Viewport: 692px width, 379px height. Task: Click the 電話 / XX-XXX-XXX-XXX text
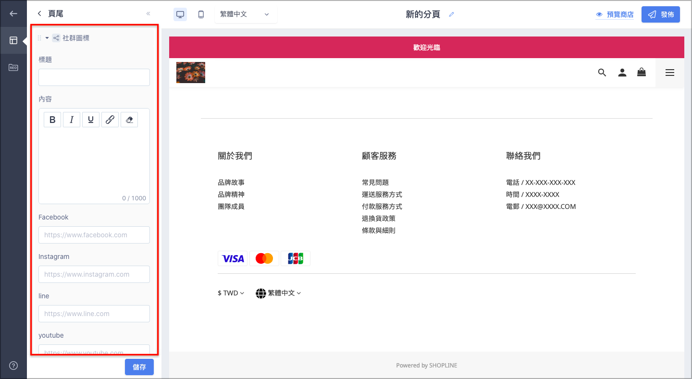[x=541, y=183]
